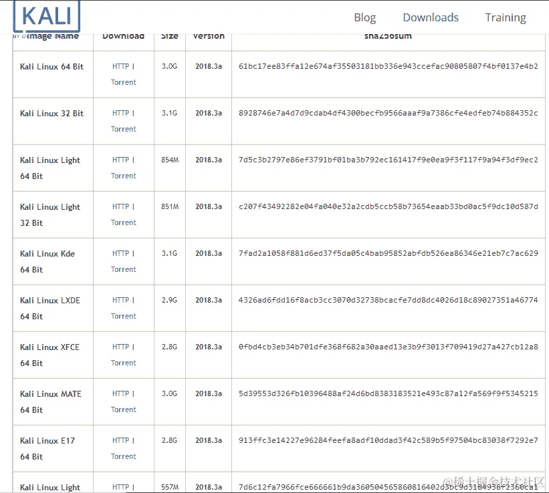
Task: Click the sha256sum starting with 7d5c3b27
Action: coord(389,160)
